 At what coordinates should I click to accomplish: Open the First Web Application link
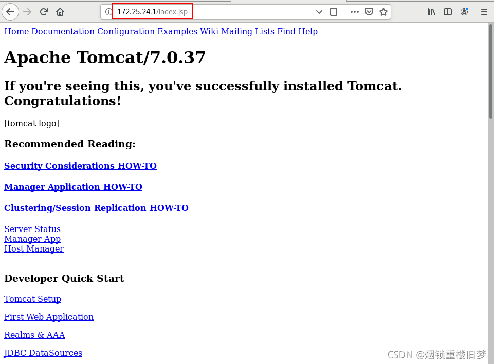coord(49,317)
